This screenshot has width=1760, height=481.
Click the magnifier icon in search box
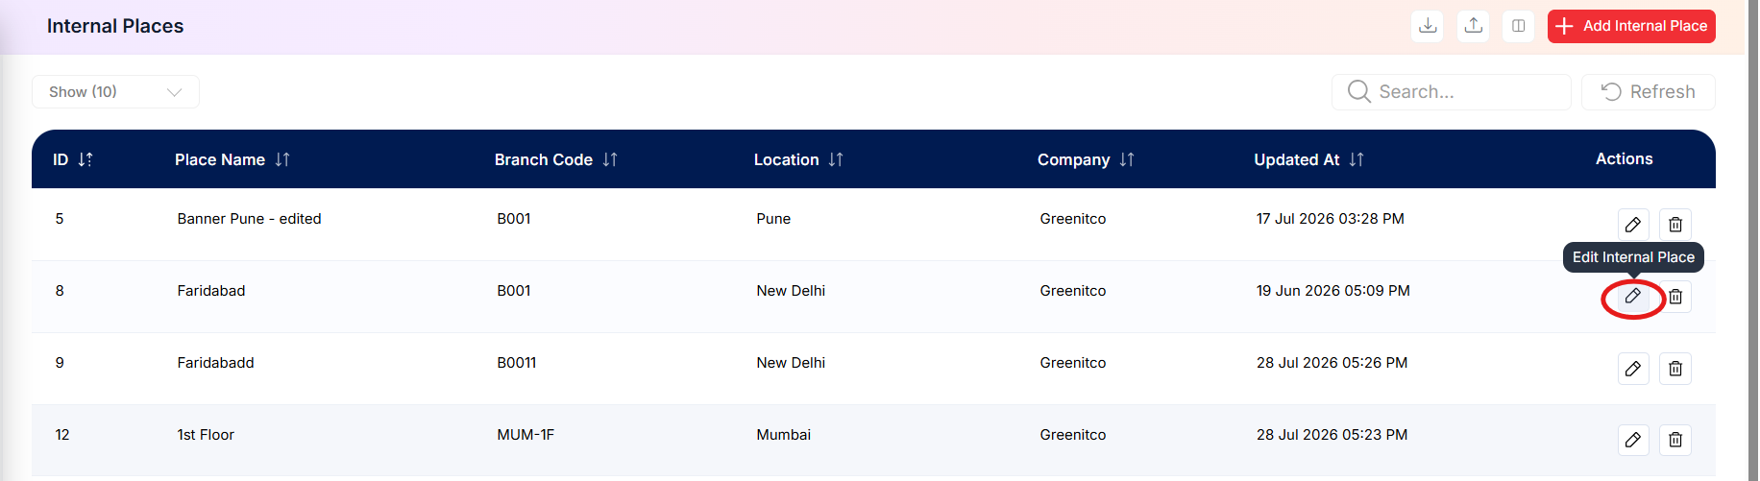pos(1358,91)
